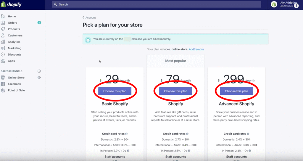Click the Add/remove link

click(x=196, y=49)
